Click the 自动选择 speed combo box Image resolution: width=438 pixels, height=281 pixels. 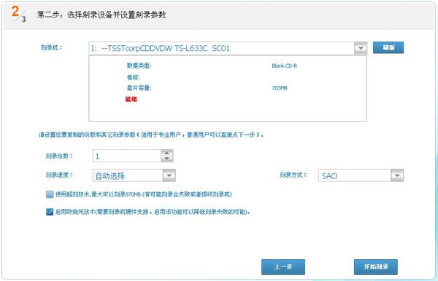pyautogui.click(x=134, y=175)
